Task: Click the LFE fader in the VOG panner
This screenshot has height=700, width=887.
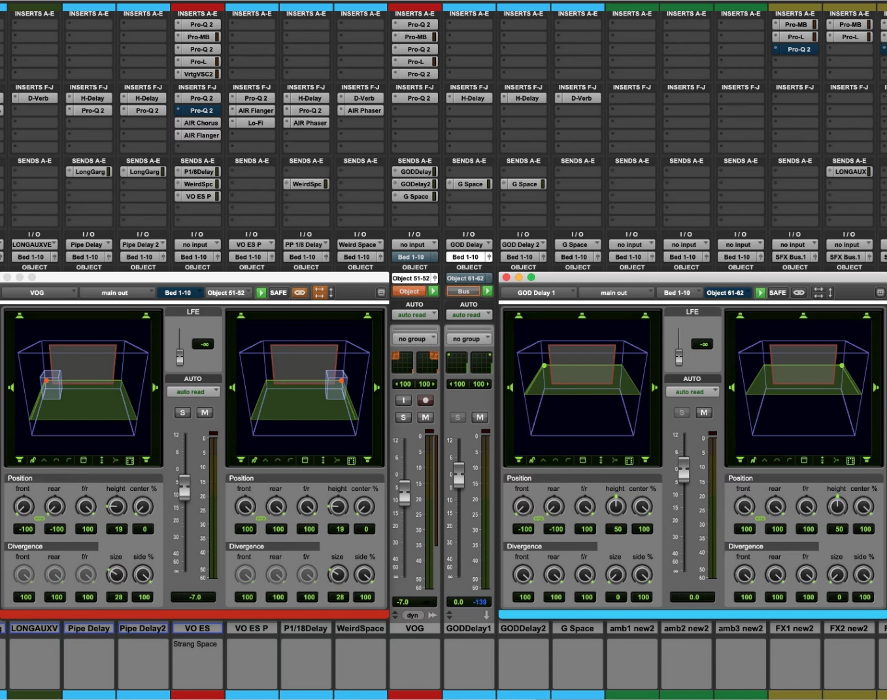Action: (x=180, y=356)
